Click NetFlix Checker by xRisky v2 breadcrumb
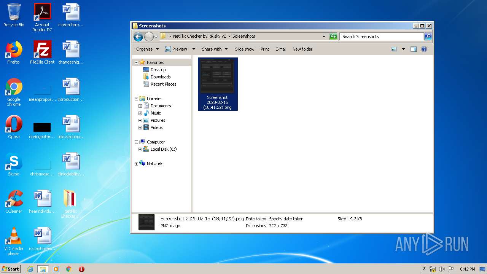 click(x=199, y=37)
